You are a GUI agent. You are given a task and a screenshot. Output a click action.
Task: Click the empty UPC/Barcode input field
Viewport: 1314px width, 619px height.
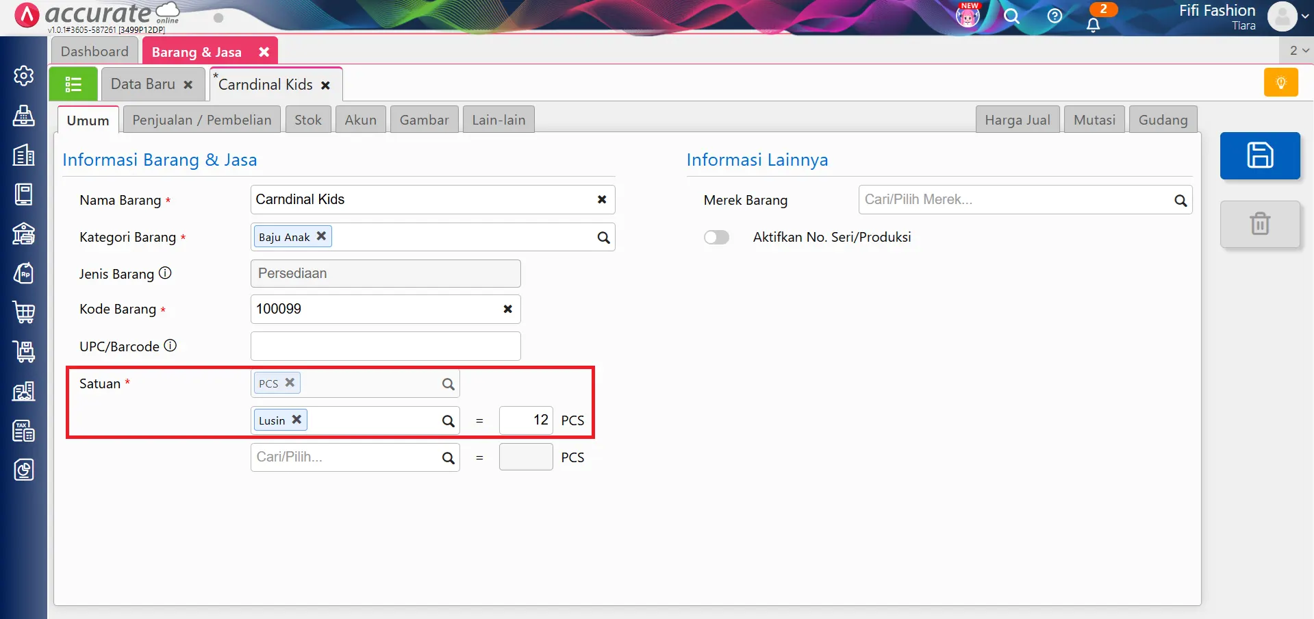click(386, 346)
